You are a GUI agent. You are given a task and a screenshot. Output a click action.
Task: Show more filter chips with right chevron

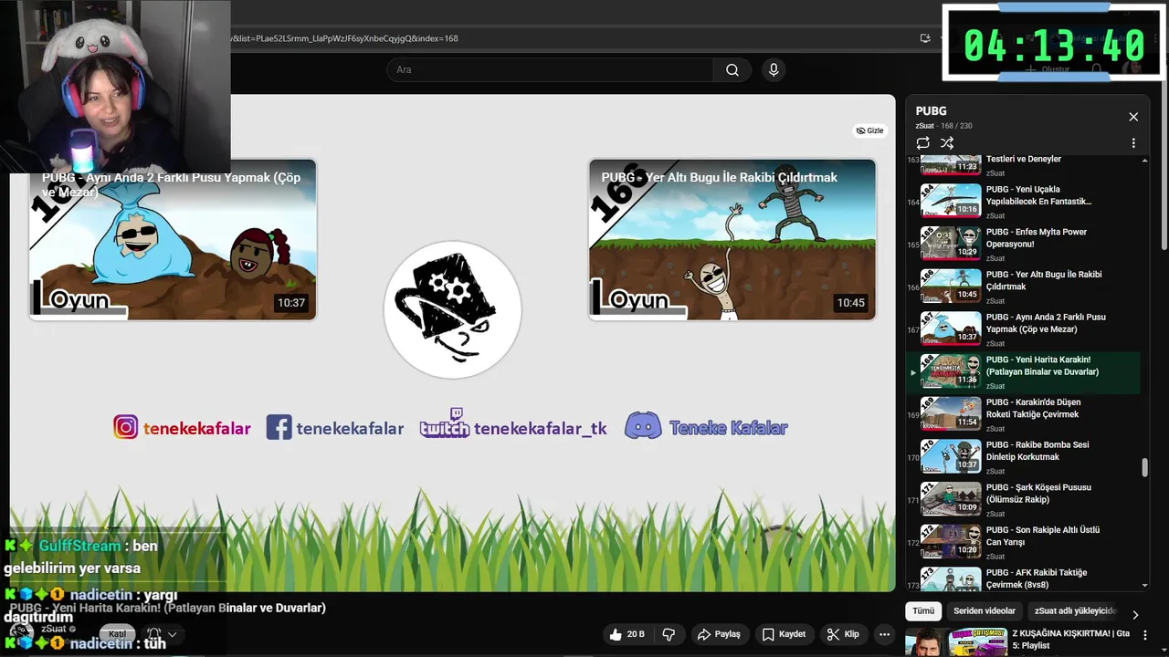click(x=1135, y=614)
